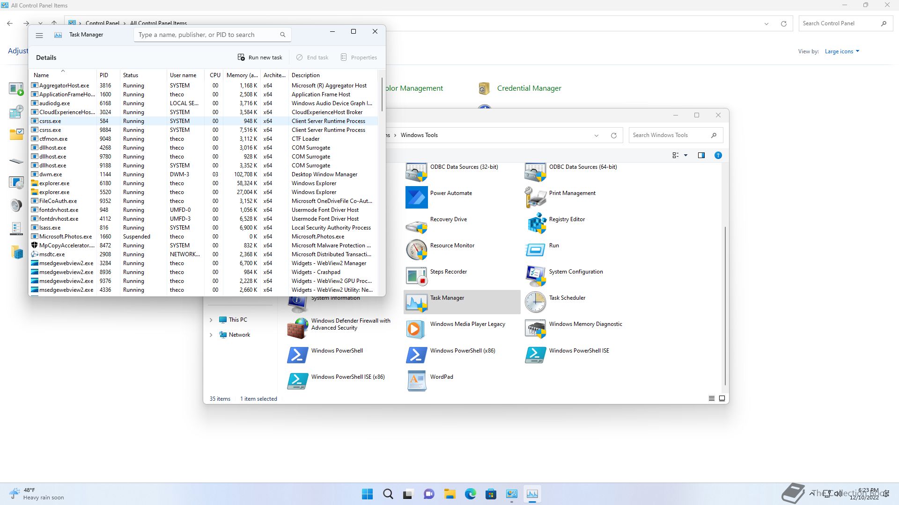
Task: Select Task Manager item in Windows Tools
Action: (x=462, y=302)
